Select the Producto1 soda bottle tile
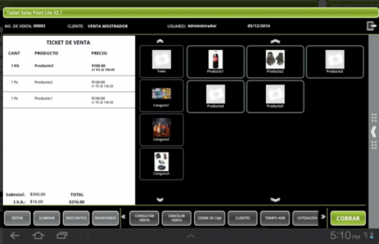Image resolution: width=379 pixels, height=244 pixels. (215, 62)
